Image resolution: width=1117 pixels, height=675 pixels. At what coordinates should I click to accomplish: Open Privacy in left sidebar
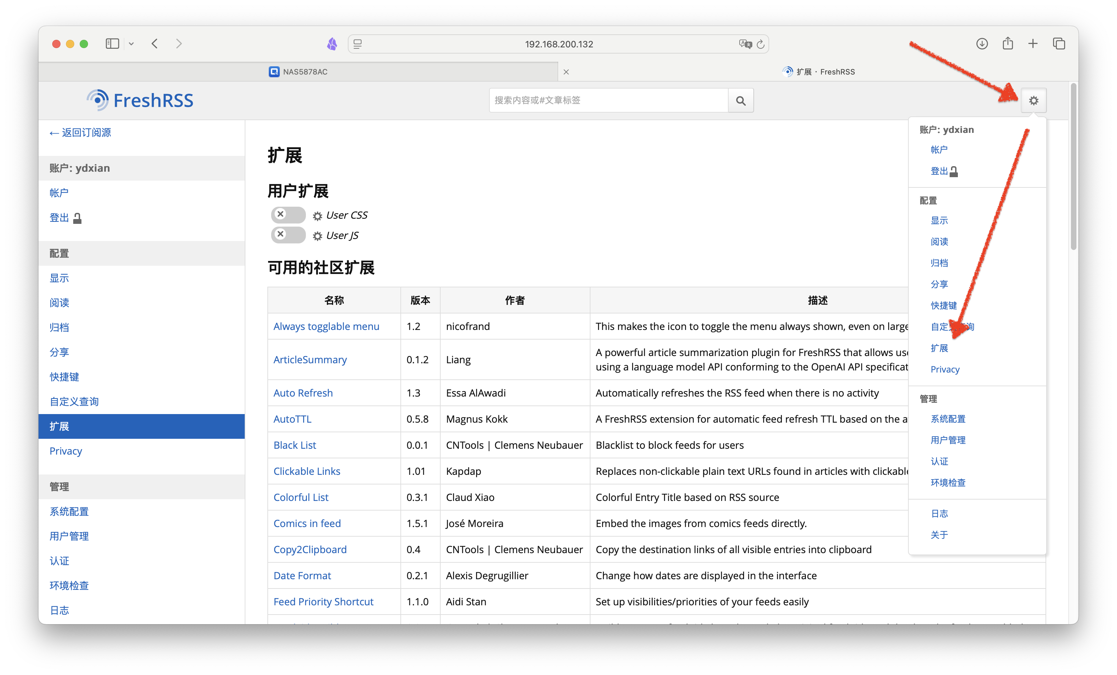tap(66, 451)
